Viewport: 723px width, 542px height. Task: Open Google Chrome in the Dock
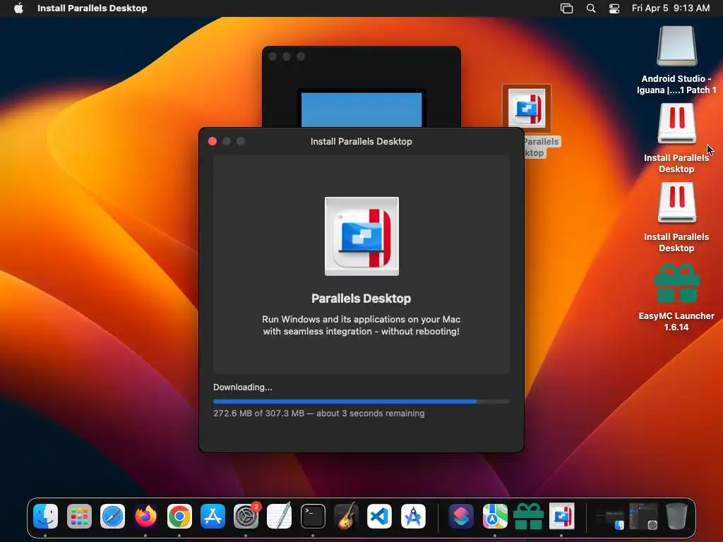click(x=179, y=516)
